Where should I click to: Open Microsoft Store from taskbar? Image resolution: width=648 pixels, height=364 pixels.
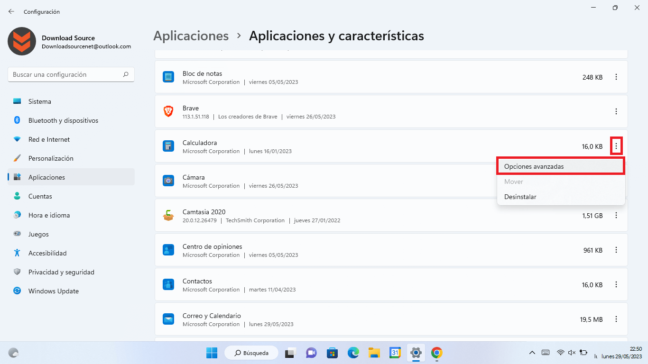pos(332,353)
